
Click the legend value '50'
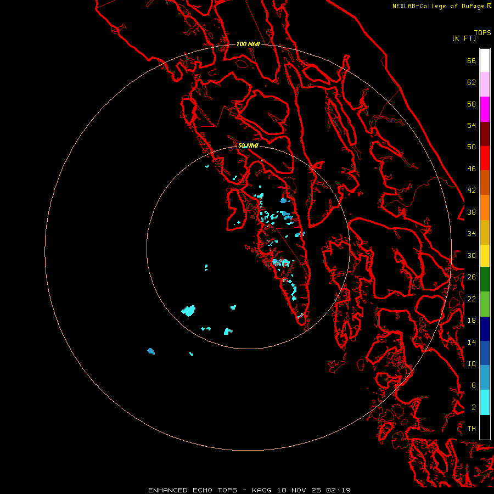pyautogui.click(x=471, y=147)
